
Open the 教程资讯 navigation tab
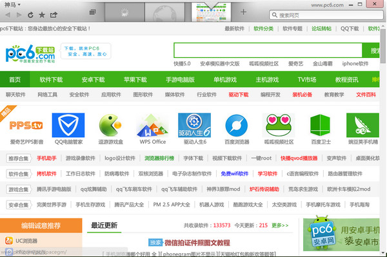(347, 80)
